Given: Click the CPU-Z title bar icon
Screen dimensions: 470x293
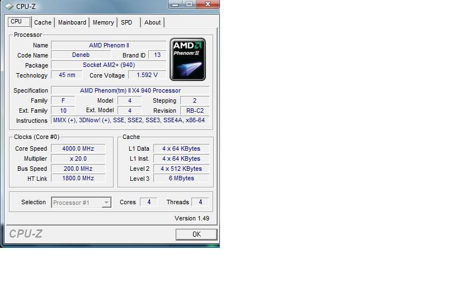Looking at the screenshot, I should tap(9, 6).
